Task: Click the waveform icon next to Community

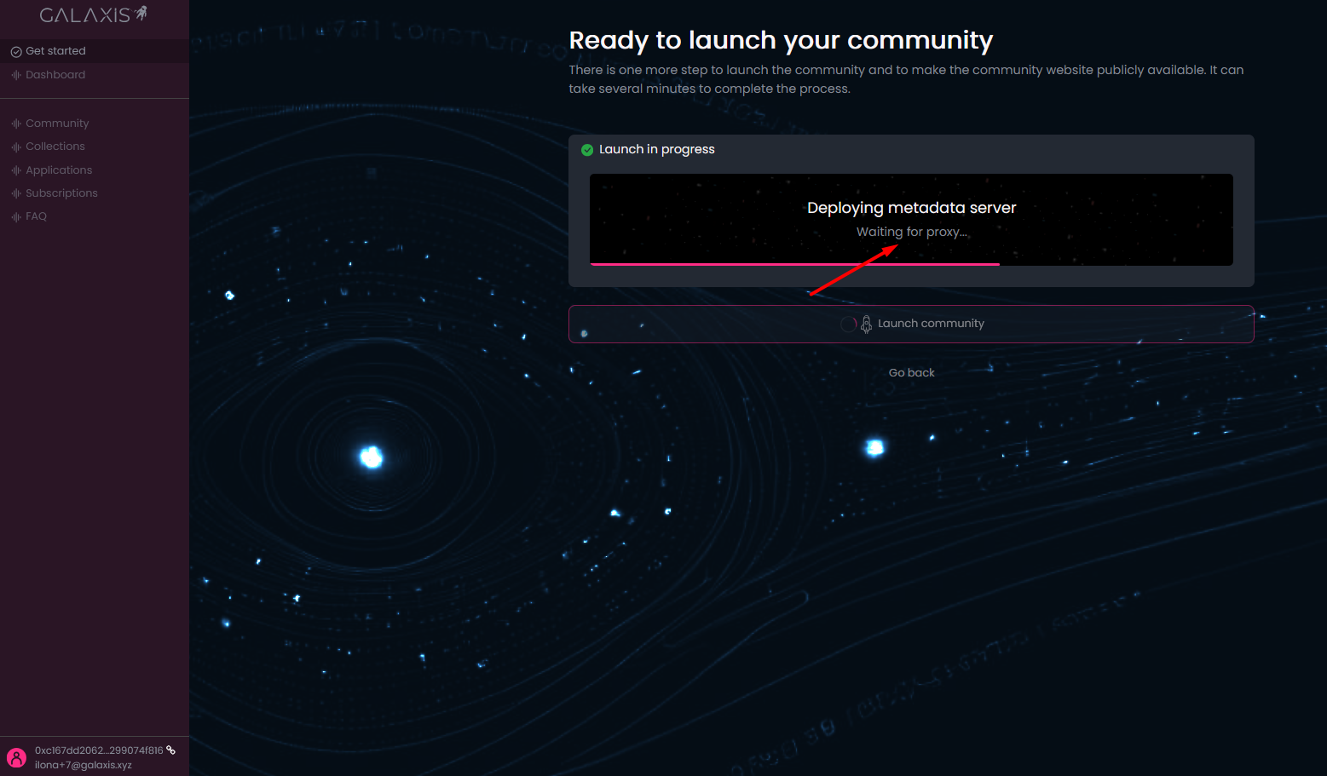Action: click(x=15, y=124)
